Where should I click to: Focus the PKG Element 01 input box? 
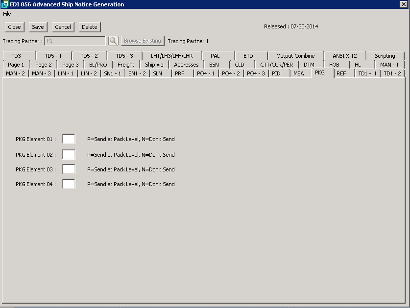point(69,139)
